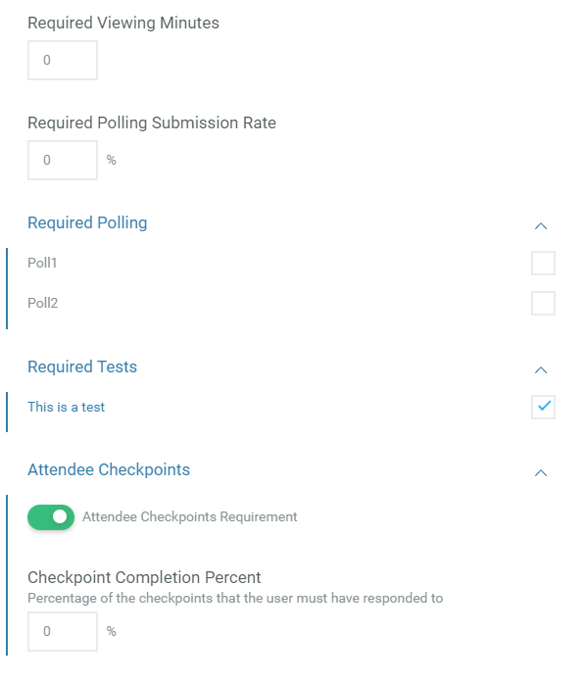Check the Poll1 checkbox
Viewport: 587px width, 683px height.
543,263
